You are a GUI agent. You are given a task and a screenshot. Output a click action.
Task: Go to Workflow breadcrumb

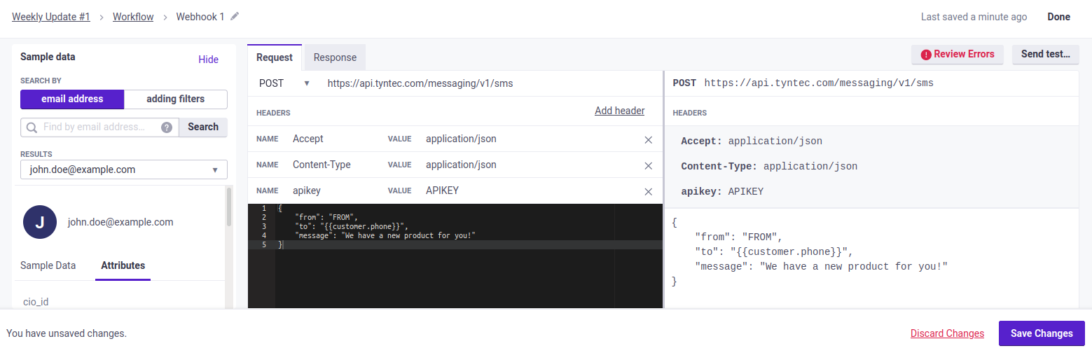[x=133, y=17]
